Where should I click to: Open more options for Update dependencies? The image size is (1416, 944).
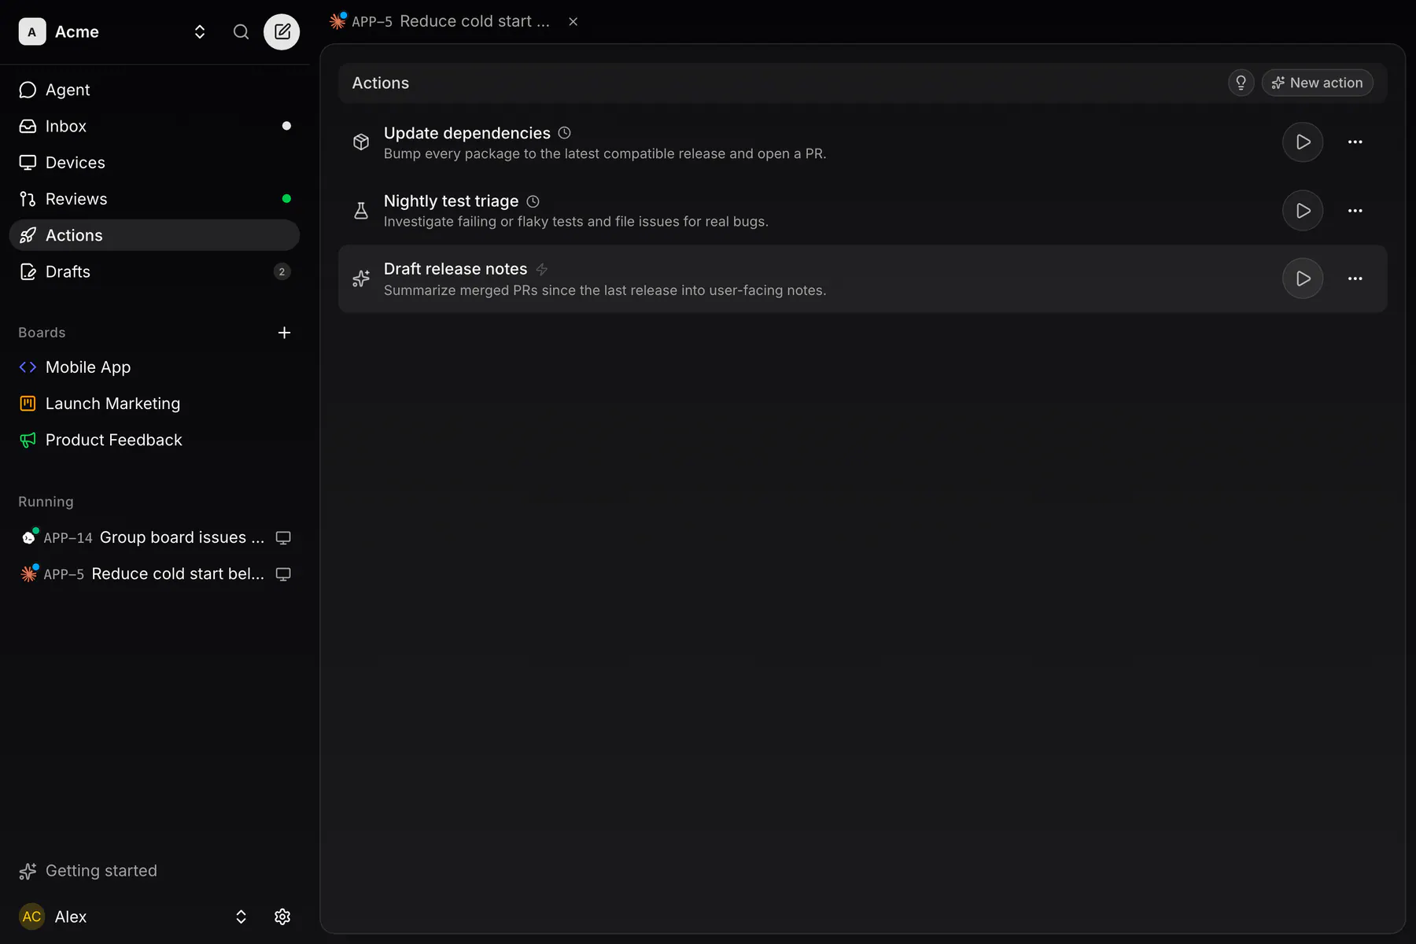[x=1355, y=142]
